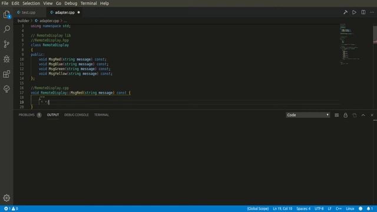Click the 'using namespace std;' line
Screen dimensions: 377x212
[x=51, y=26]
